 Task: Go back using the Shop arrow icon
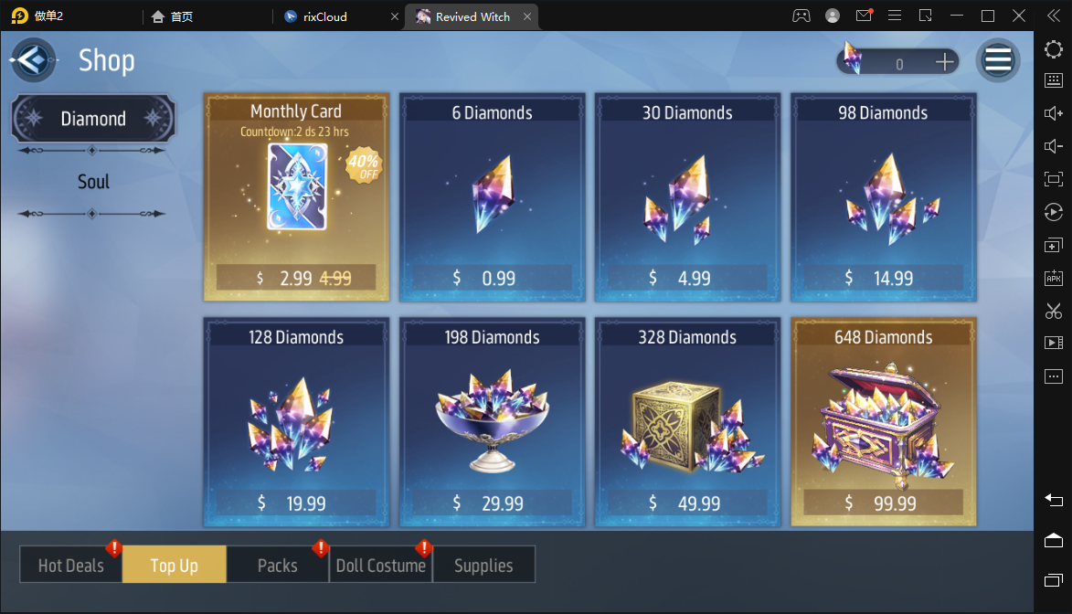[x=33, y=61]
